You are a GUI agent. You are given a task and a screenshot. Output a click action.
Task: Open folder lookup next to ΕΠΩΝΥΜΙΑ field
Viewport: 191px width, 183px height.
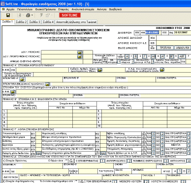click(x=47, y=84)
